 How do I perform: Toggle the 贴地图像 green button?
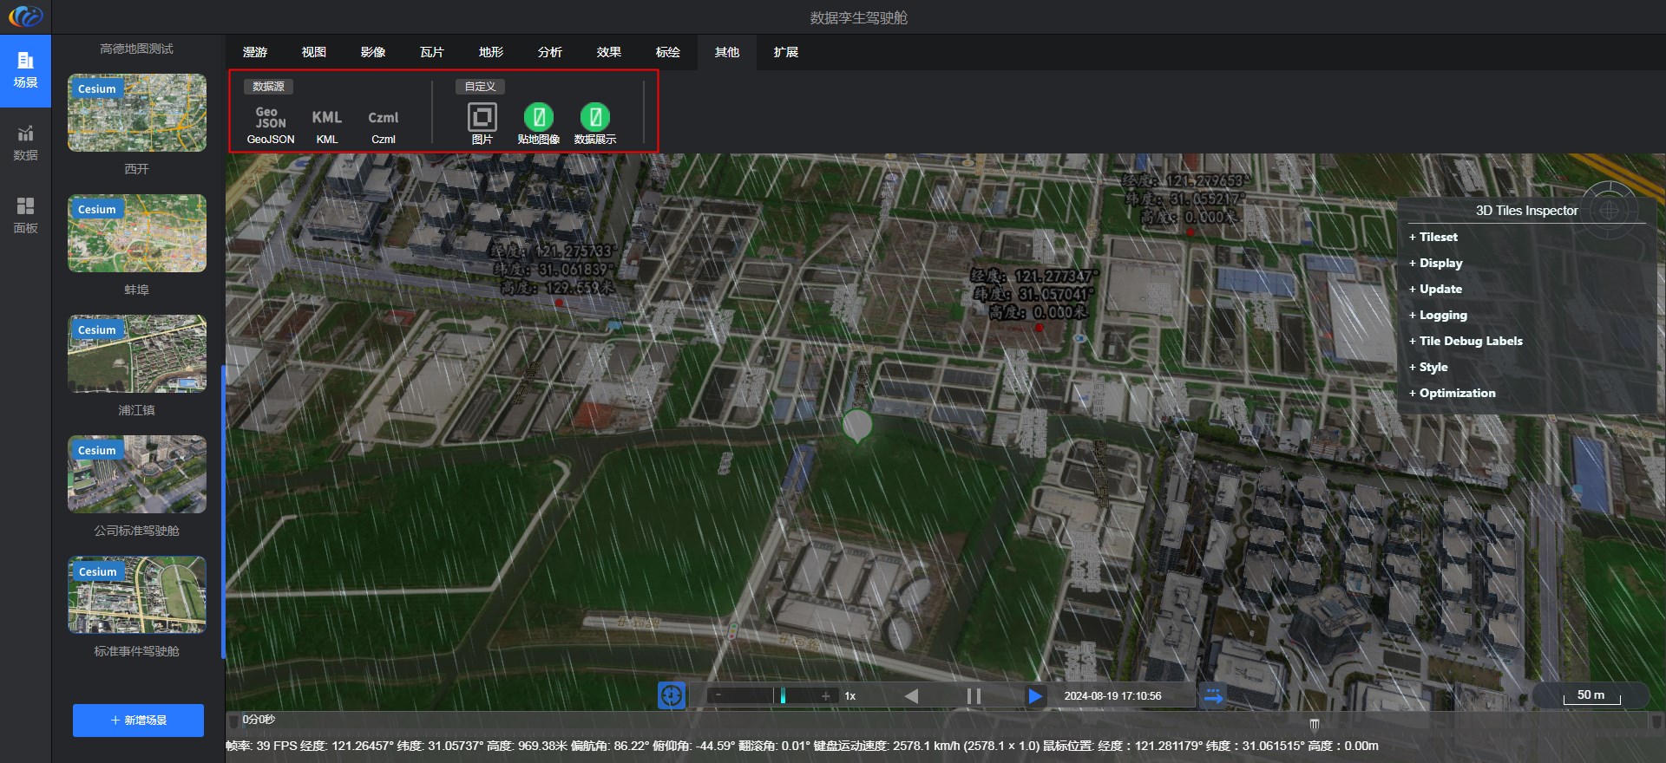538,117
